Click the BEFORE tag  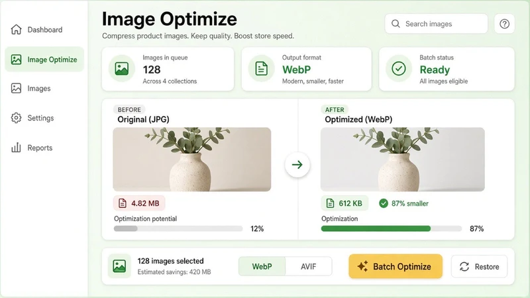129,109
